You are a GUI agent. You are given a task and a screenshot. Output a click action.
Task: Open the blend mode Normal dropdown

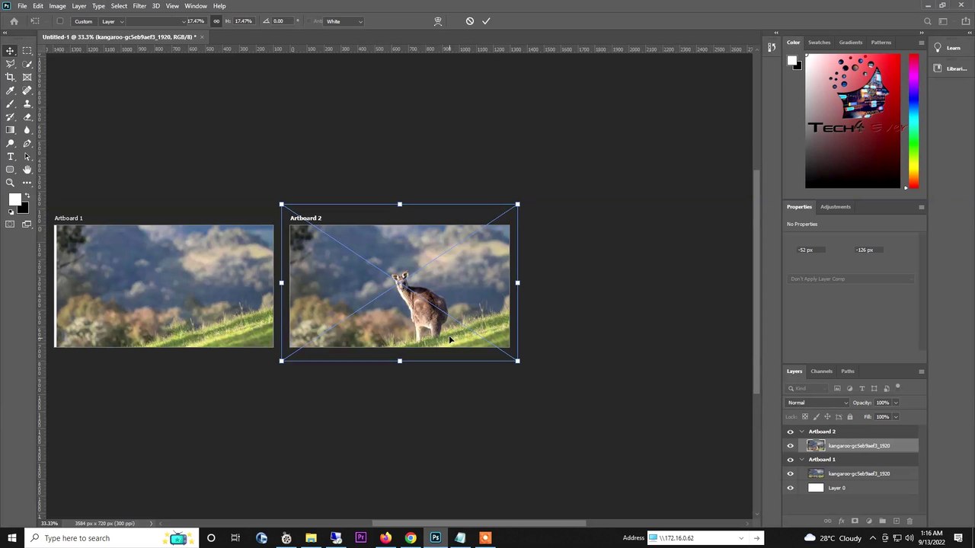[817, 403]
